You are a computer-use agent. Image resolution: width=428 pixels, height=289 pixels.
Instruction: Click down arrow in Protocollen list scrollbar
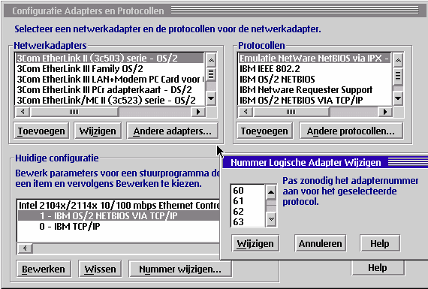[x=398, y=98]
